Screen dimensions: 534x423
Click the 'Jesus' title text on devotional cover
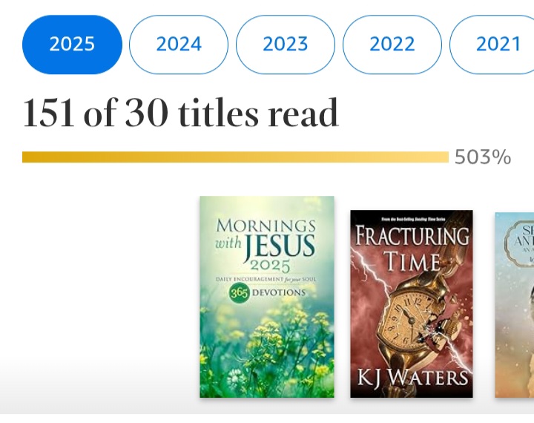(280, 245)
